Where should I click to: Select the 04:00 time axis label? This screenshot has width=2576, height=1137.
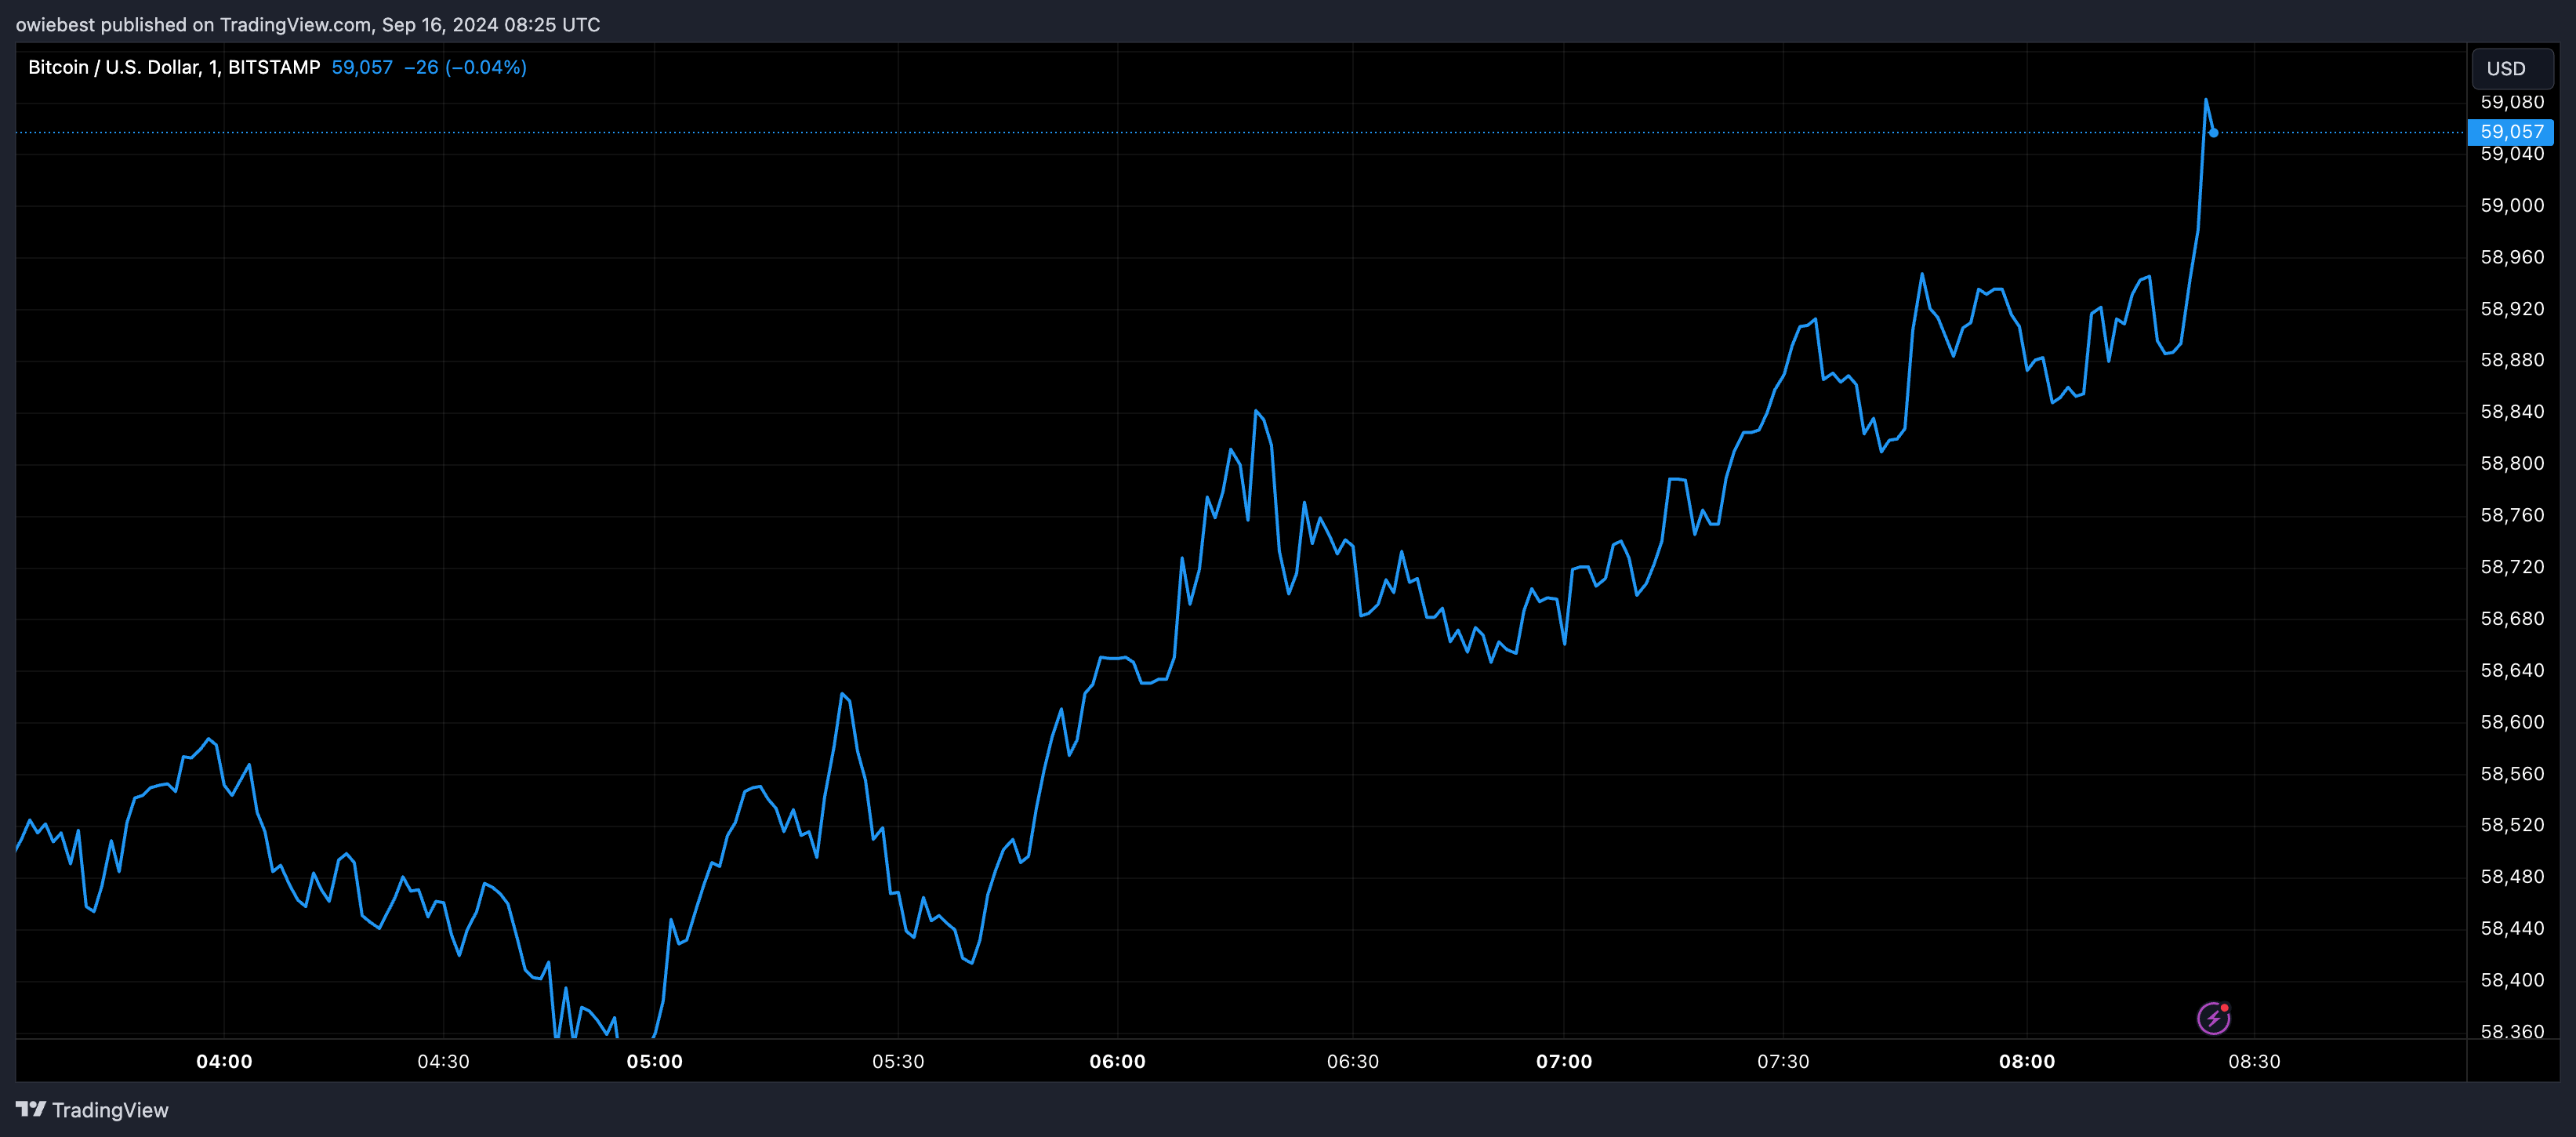coord(224,1061)
